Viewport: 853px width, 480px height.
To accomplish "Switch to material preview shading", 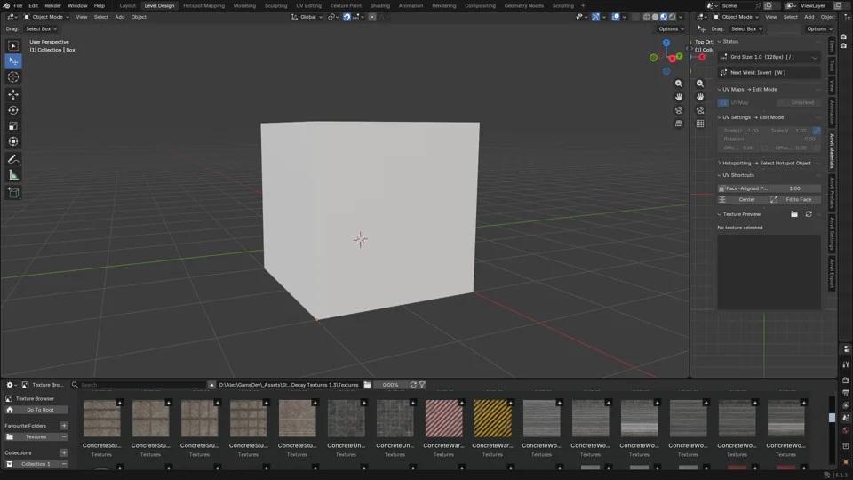I will 664,17.
